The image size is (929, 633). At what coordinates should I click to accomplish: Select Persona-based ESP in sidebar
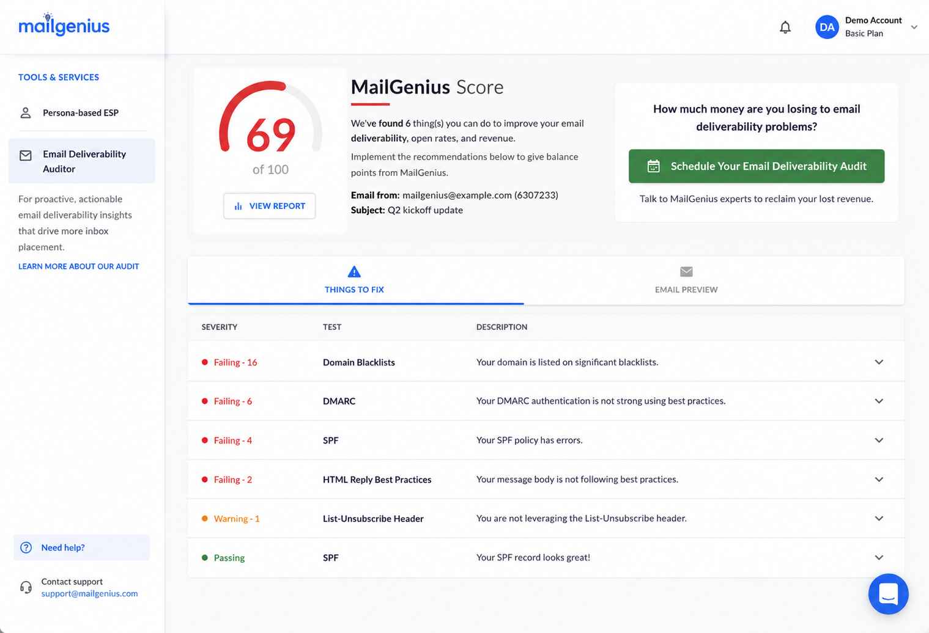click(x=81, y=112)
